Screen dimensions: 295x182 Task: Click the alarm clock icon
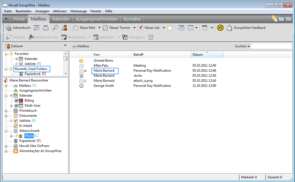(x=151, y=37)
